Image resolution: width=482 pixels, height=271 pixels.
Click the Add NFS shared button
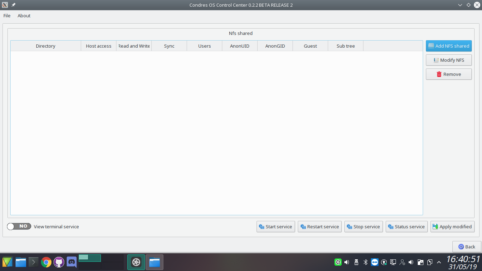[448, 46]
